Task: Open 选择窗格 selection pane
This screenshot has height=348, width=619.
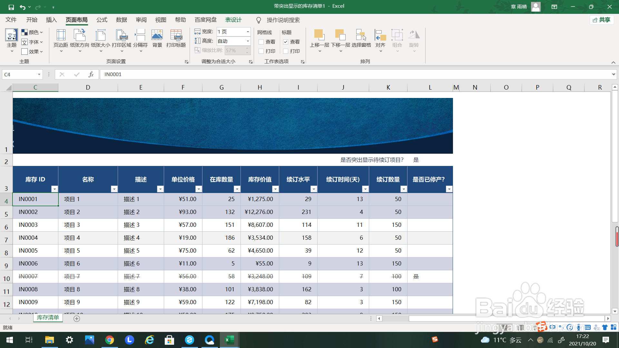Action: click(x=361, y=39)
